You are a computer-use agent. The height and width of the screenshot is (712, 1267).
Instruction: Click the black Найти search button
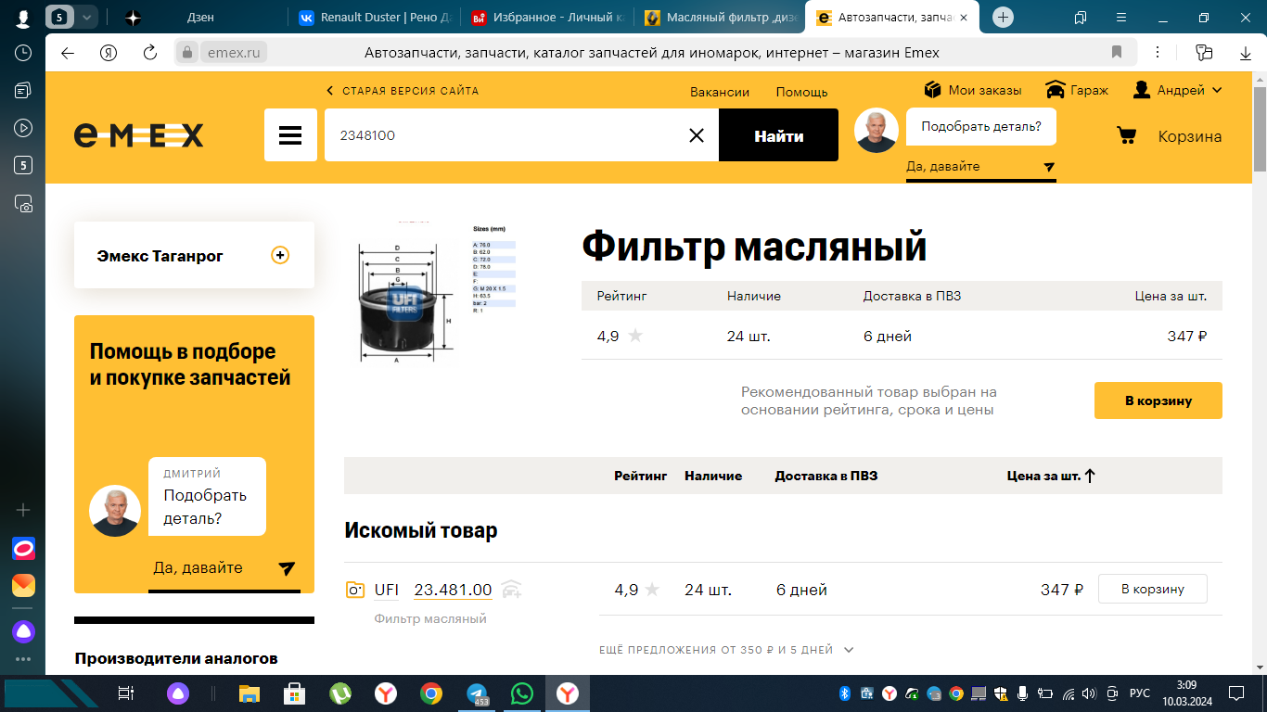click(778, 135)
